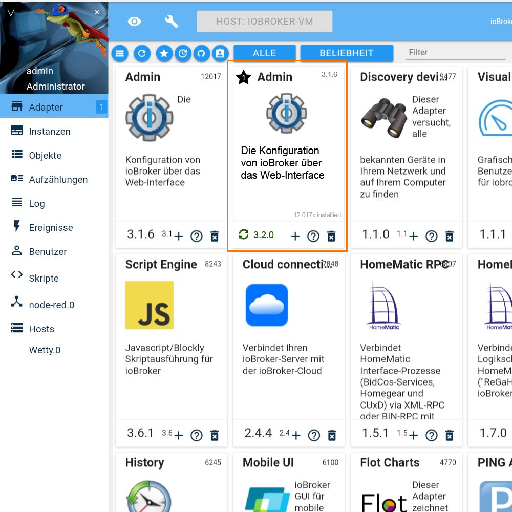Screen dimensions: 512x512
Task: Click the Flot Charts logo
Action: tap(384, 502)
